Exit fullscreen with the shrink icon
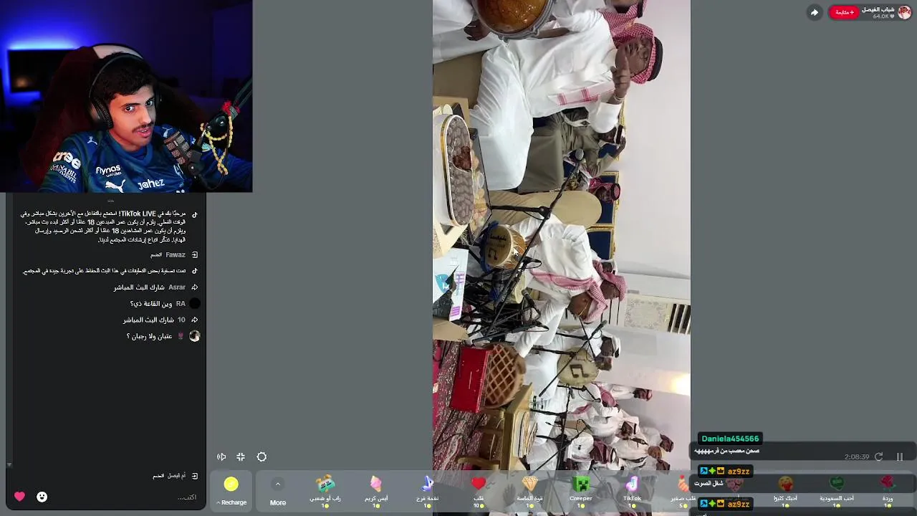This screenshot has height=516, width=917. point(241,457)
